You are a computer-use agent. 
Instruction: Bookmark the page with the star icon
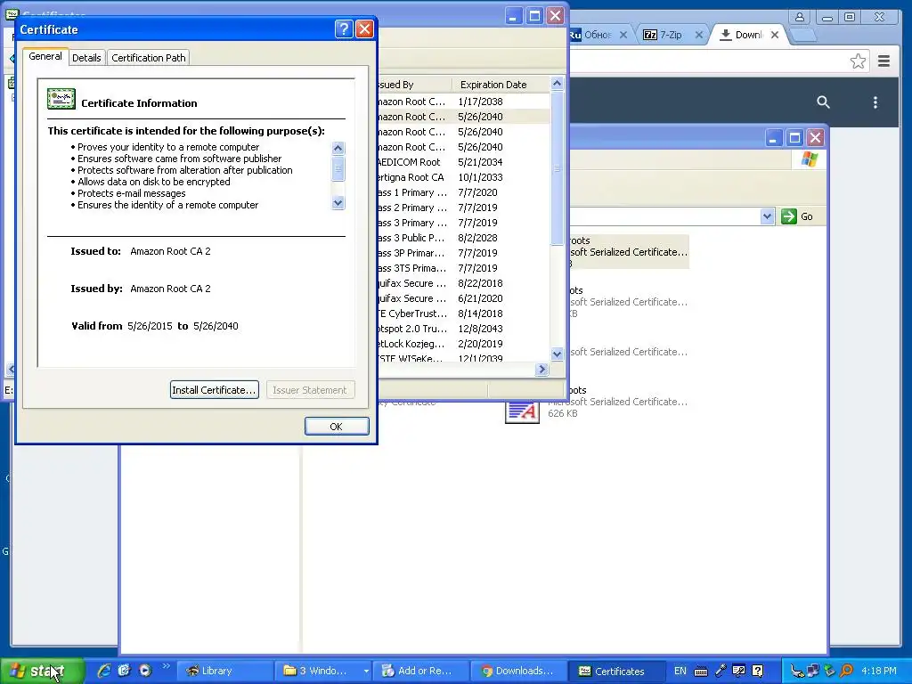858,61
